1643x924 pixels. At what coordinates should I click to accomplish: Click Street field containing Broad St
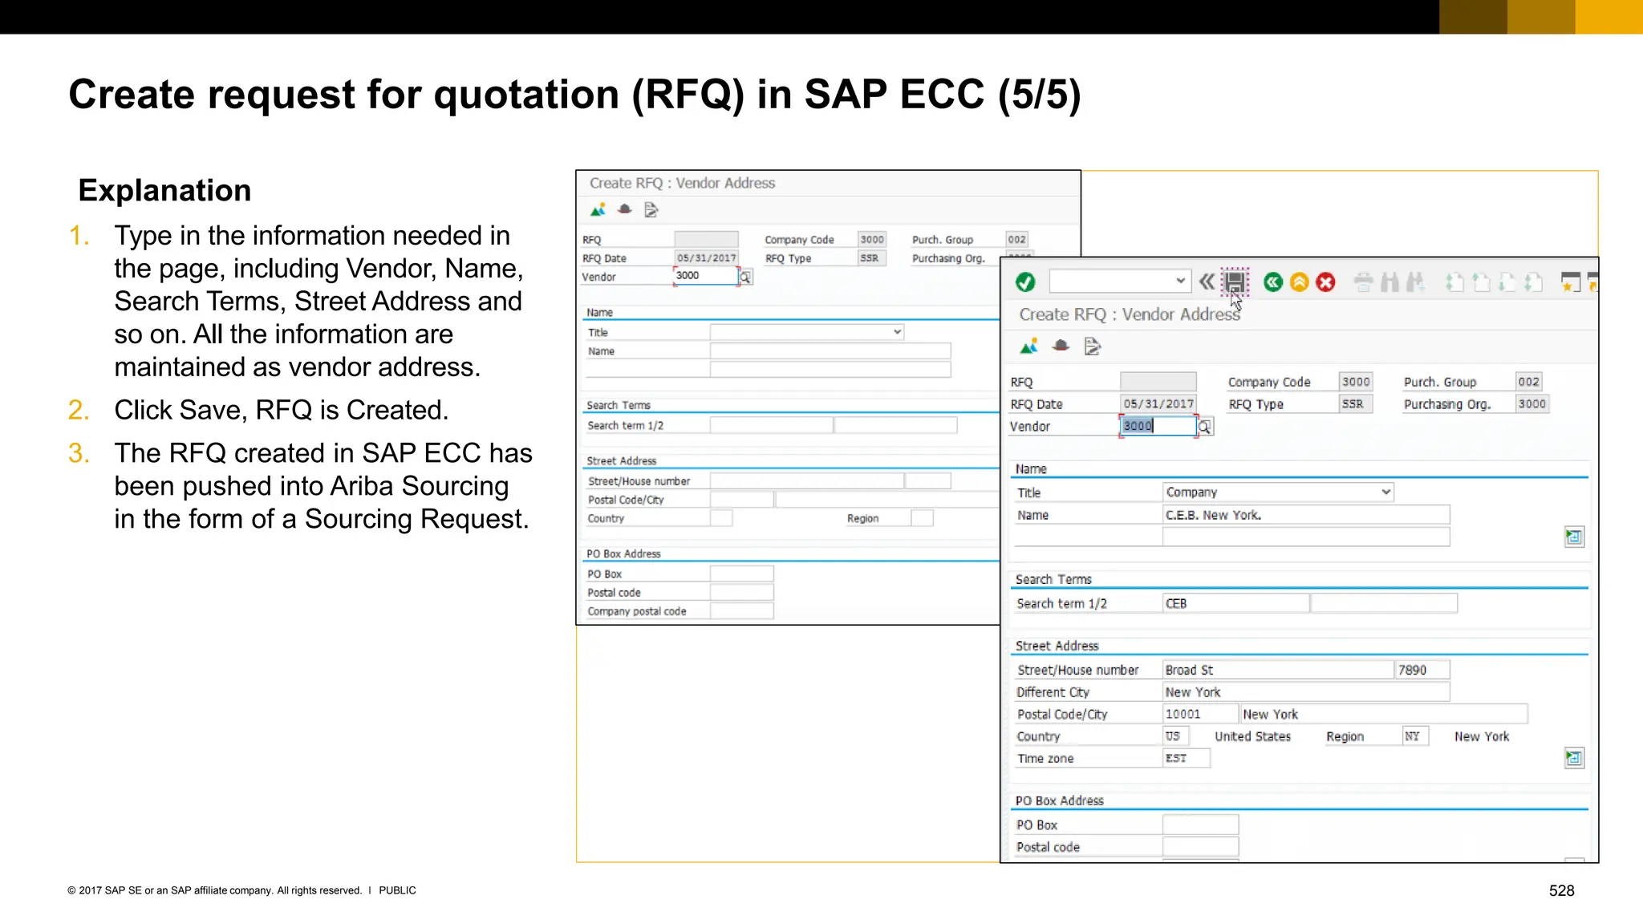point(1278,670)
